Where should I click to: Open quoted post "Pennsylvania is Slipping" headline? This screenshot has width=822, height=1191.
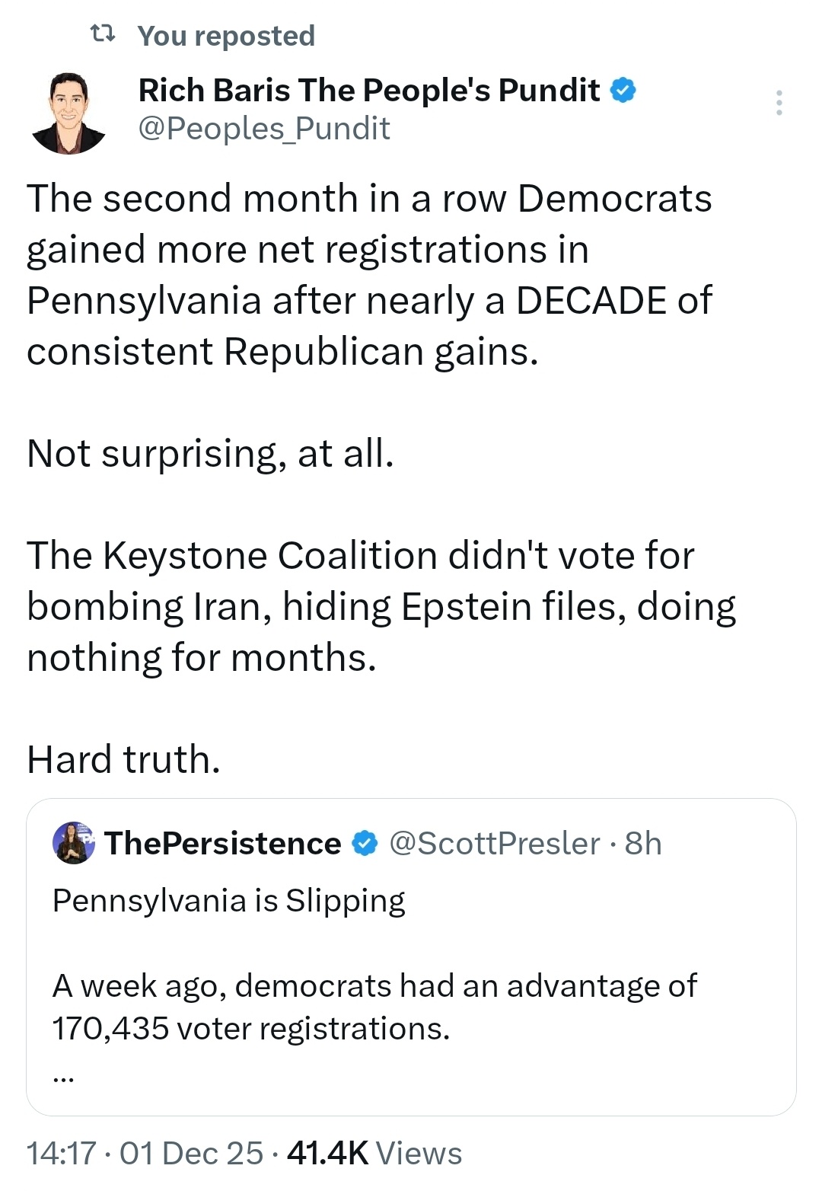[x=228, y=901]
